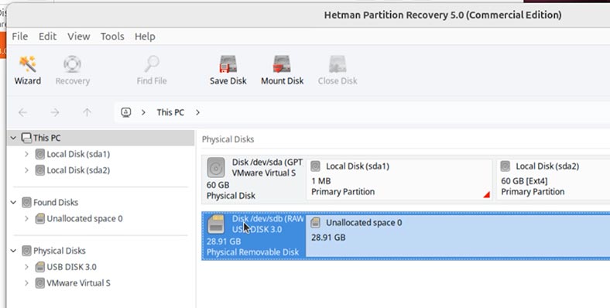This screenshot has width=610, height=308.
Task: Click Save Disk in the toolbar
Action: coord(228,70)
